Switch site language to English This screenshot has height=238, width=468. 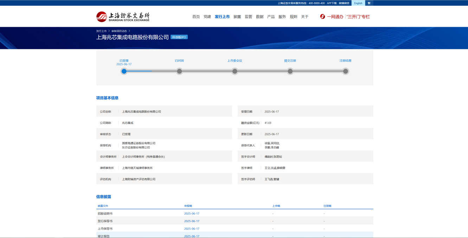point(358,3)
